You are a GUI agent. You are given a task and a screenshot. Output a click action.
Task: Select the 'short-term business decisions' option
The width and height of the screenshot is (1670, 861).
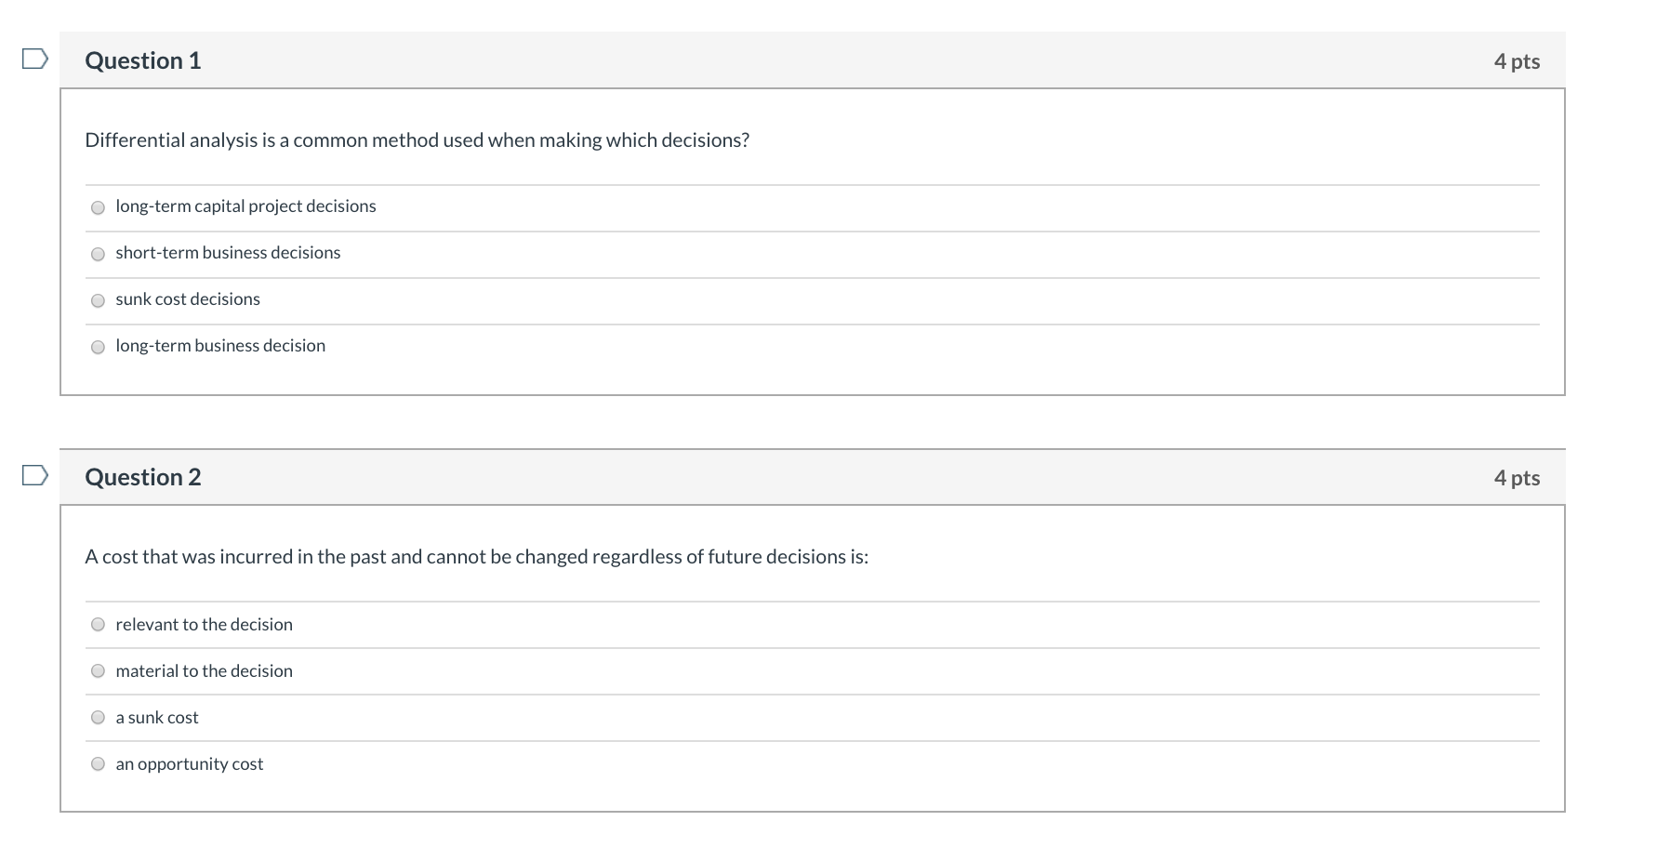point(98,253)
